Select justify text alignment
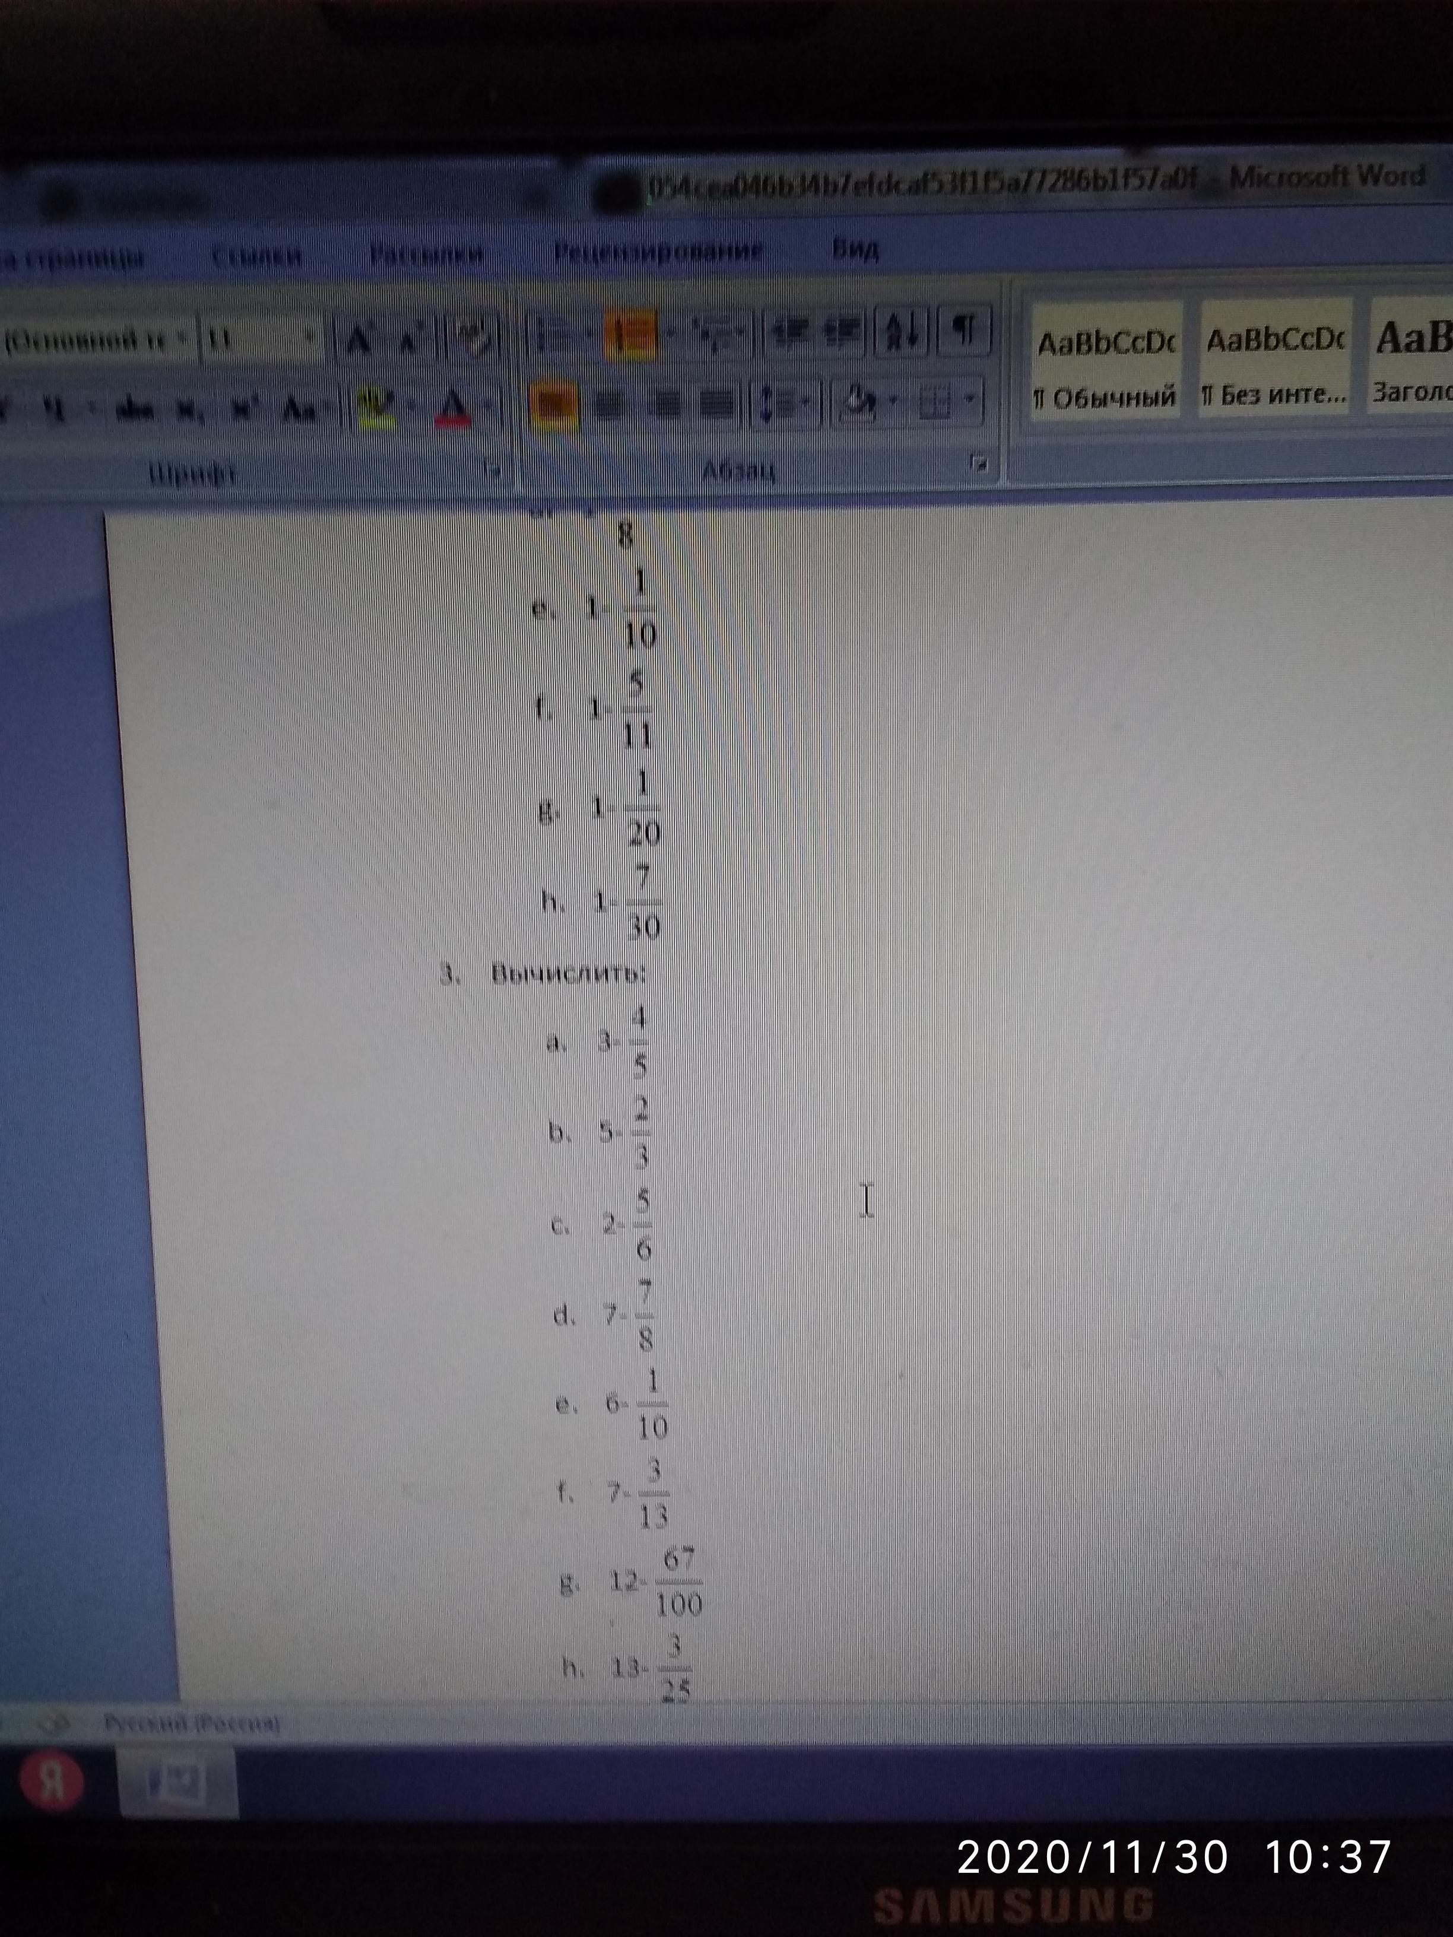 click(716, 405)
